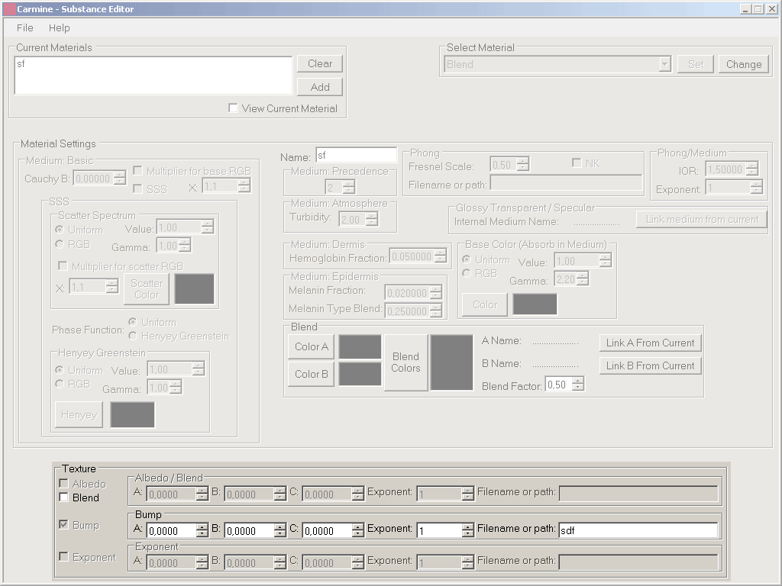782x586 pixels.
Task: Increase Blend Factor with the up arrow
Action: pyautogui.click(x=577, y=382)
